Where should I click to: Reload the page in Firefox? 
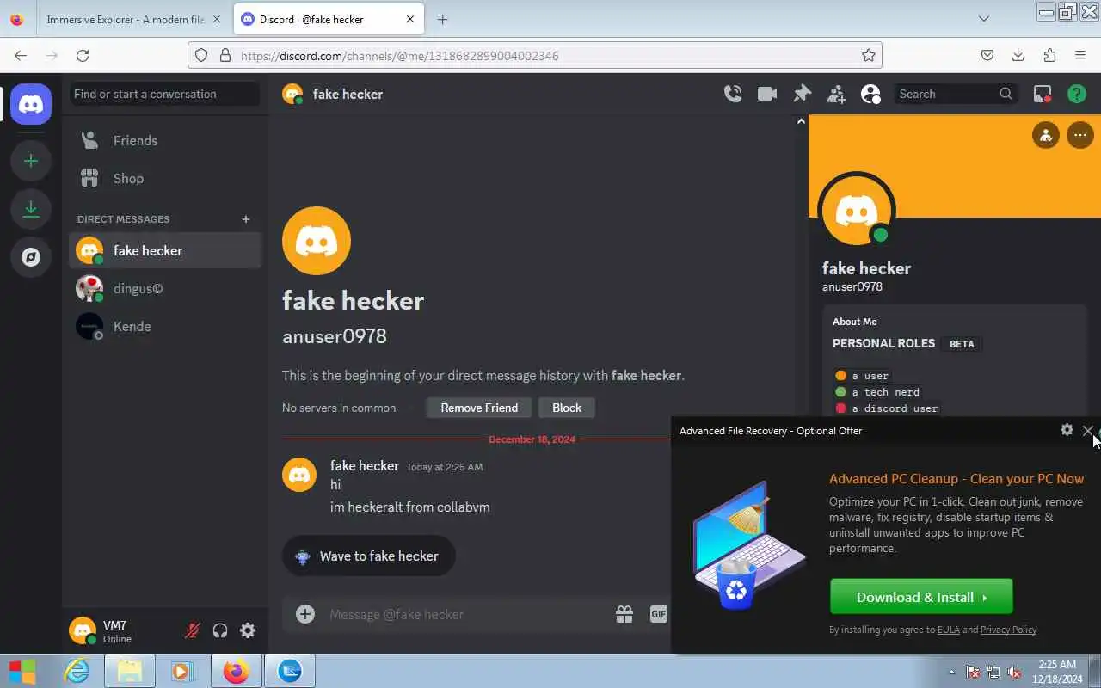pos(83,56)
